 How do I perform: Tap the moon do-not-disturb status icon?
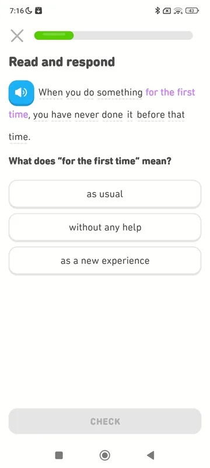[x=29, y=11]
